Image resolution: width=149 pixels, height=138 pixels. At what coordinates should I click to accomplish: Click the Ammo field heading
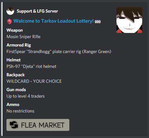(x=13, y=104)
